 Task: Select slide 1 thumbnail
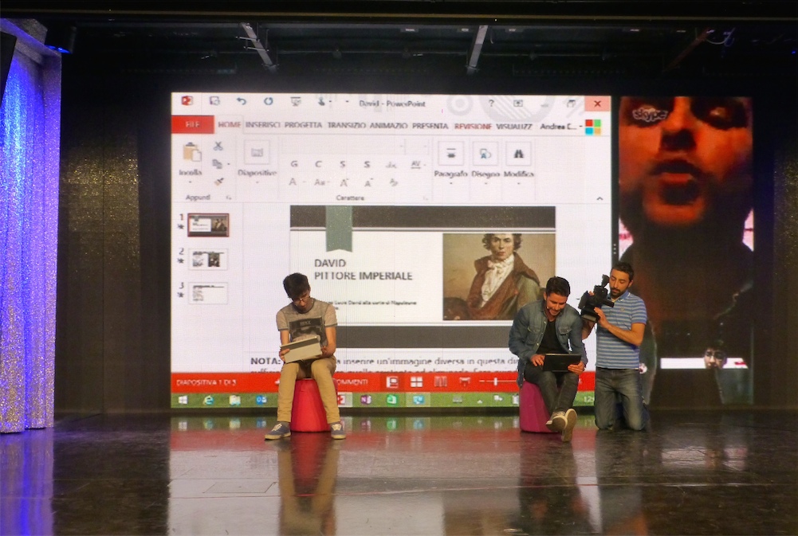point(208,225)
